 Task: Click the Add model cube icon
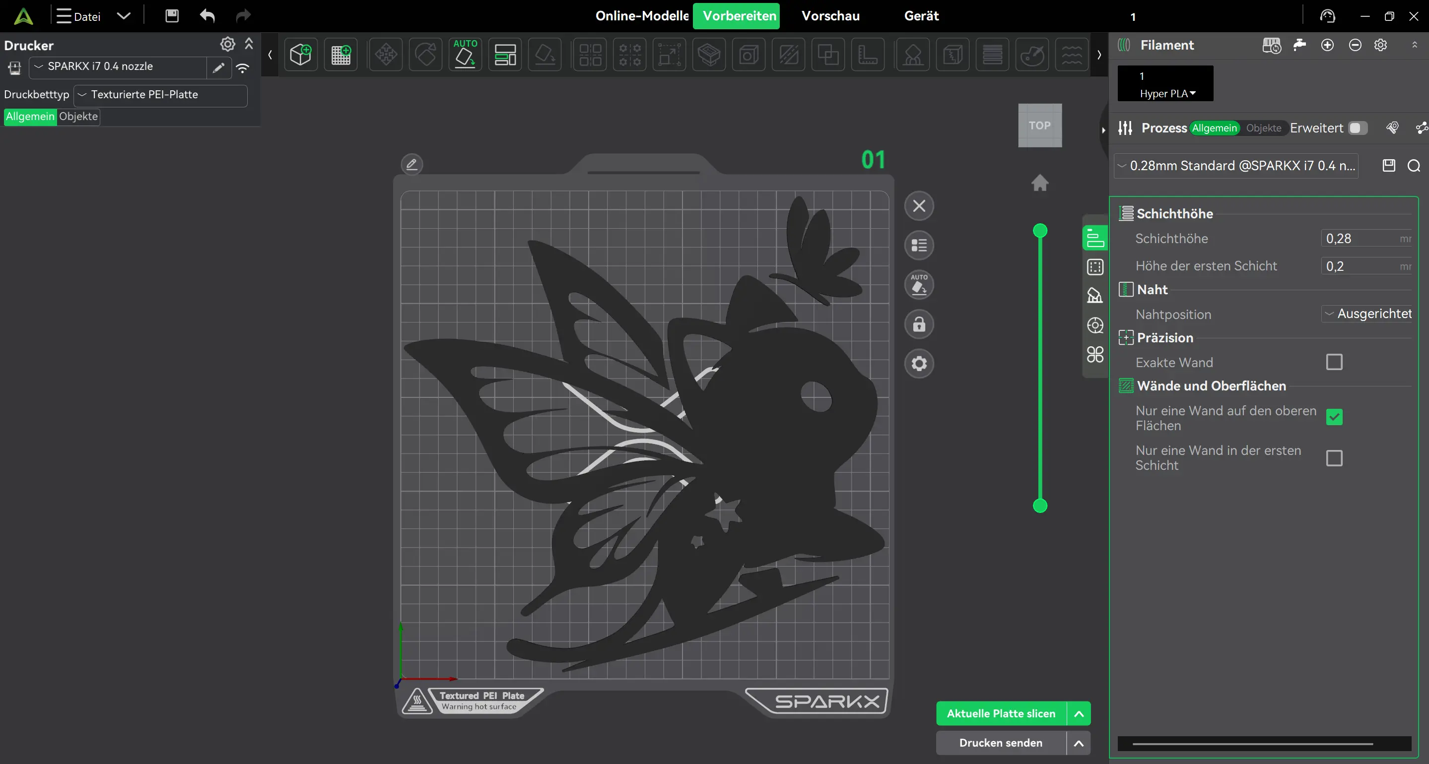coord(301,55)
